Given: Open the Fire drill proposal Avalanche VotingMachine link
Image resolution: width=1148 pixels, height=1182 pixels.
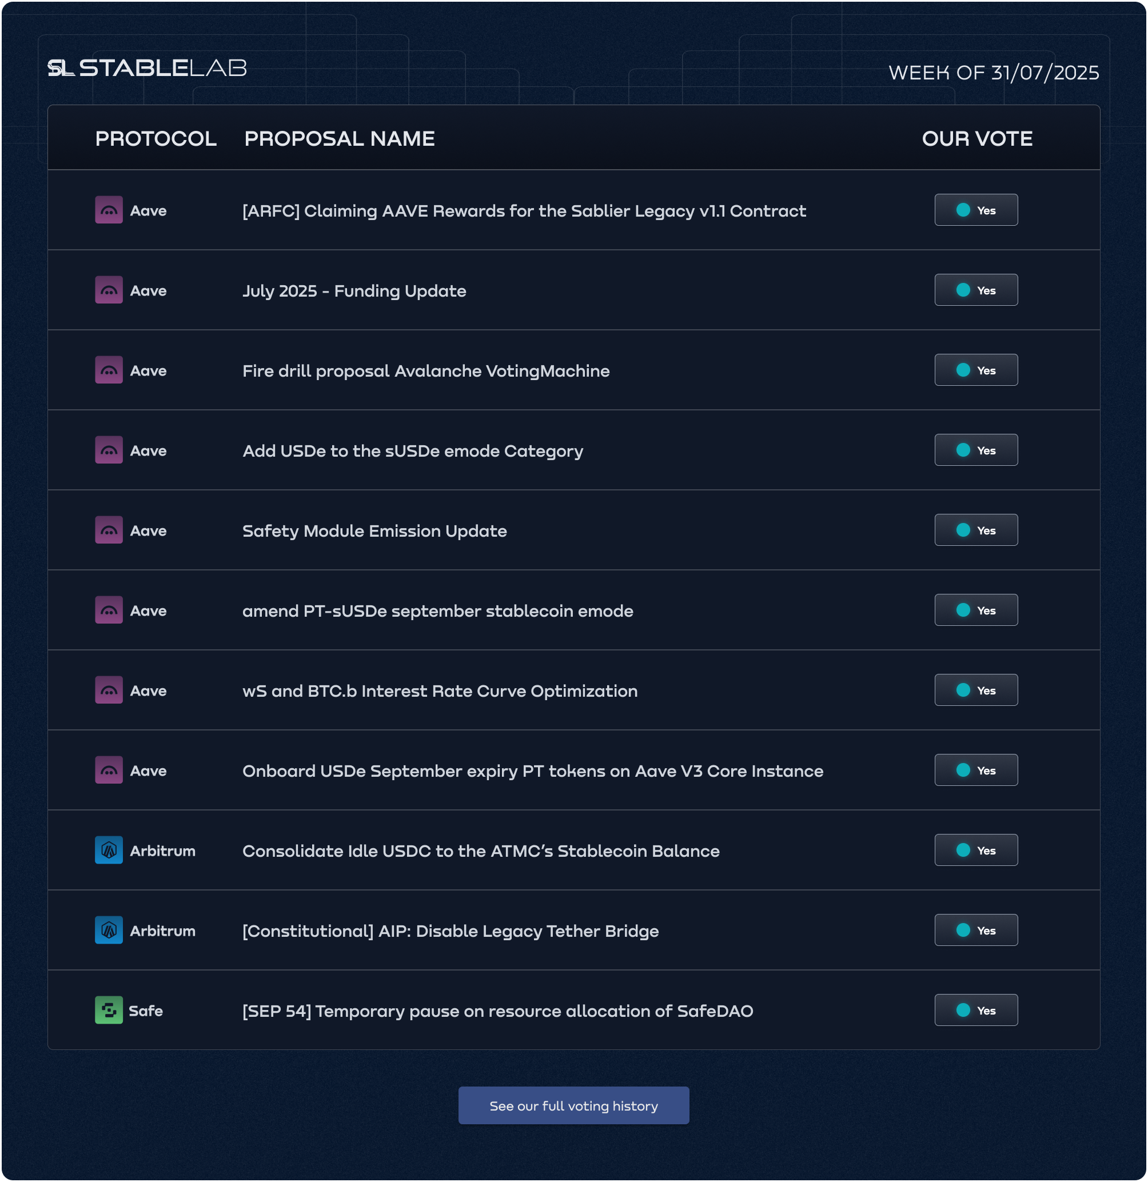Looking at the screenshot, I should [426, 371].
